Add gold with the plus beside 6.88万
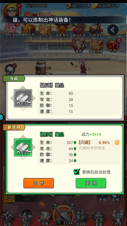 (118, 6)
